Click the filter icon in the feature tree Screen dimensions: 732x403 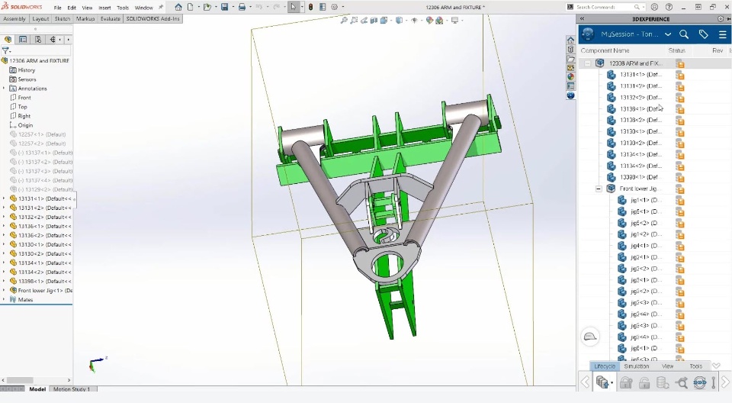pos(5,50)
